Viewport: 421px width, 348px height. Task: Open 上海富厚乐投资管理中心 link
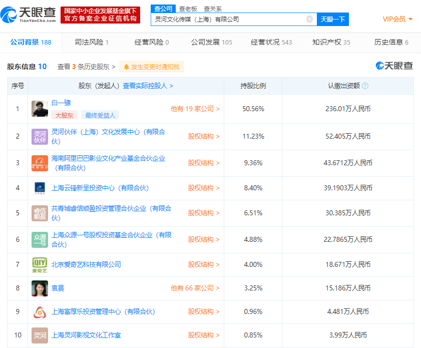[x=103, y=312]
